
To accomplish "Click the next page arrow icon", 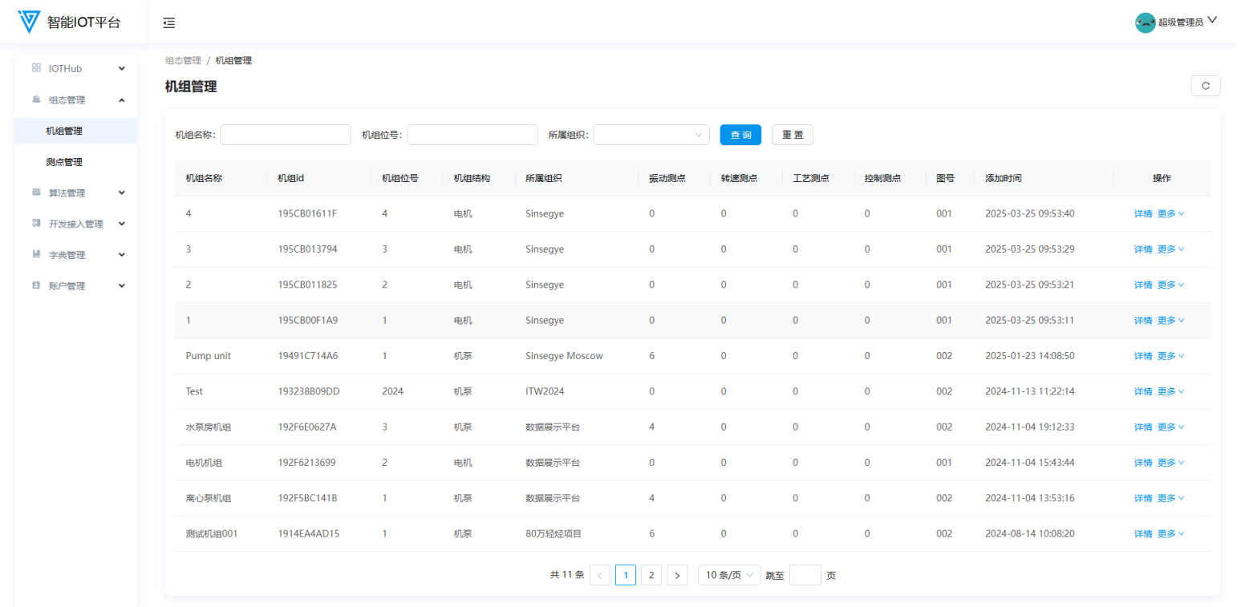I will (x=677, y=575).
